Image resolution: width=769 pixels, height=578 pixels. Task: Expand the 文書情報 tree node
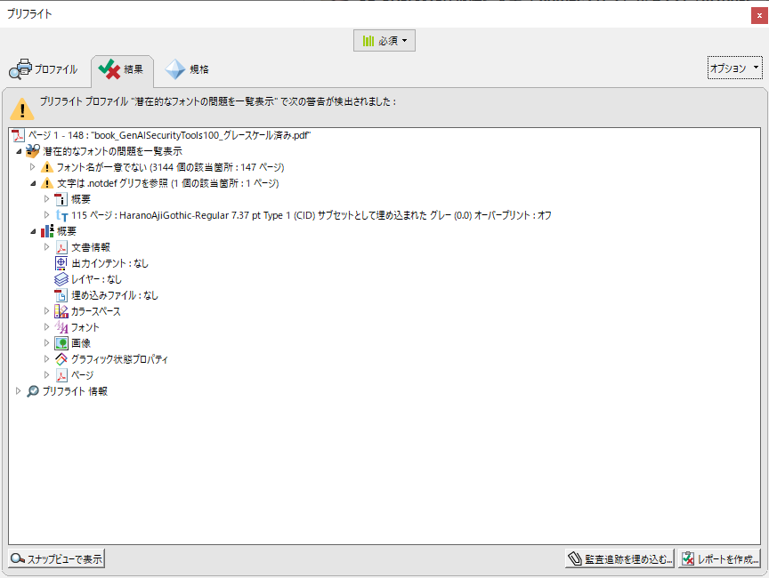point(47,247)
